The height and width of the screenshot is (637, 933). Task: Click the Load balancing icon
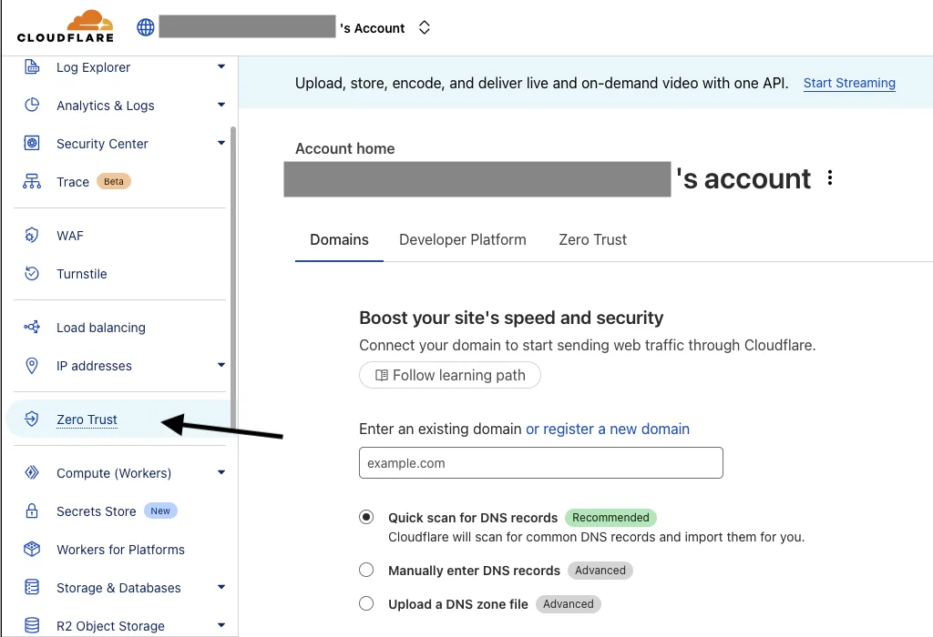coord(32,327)
